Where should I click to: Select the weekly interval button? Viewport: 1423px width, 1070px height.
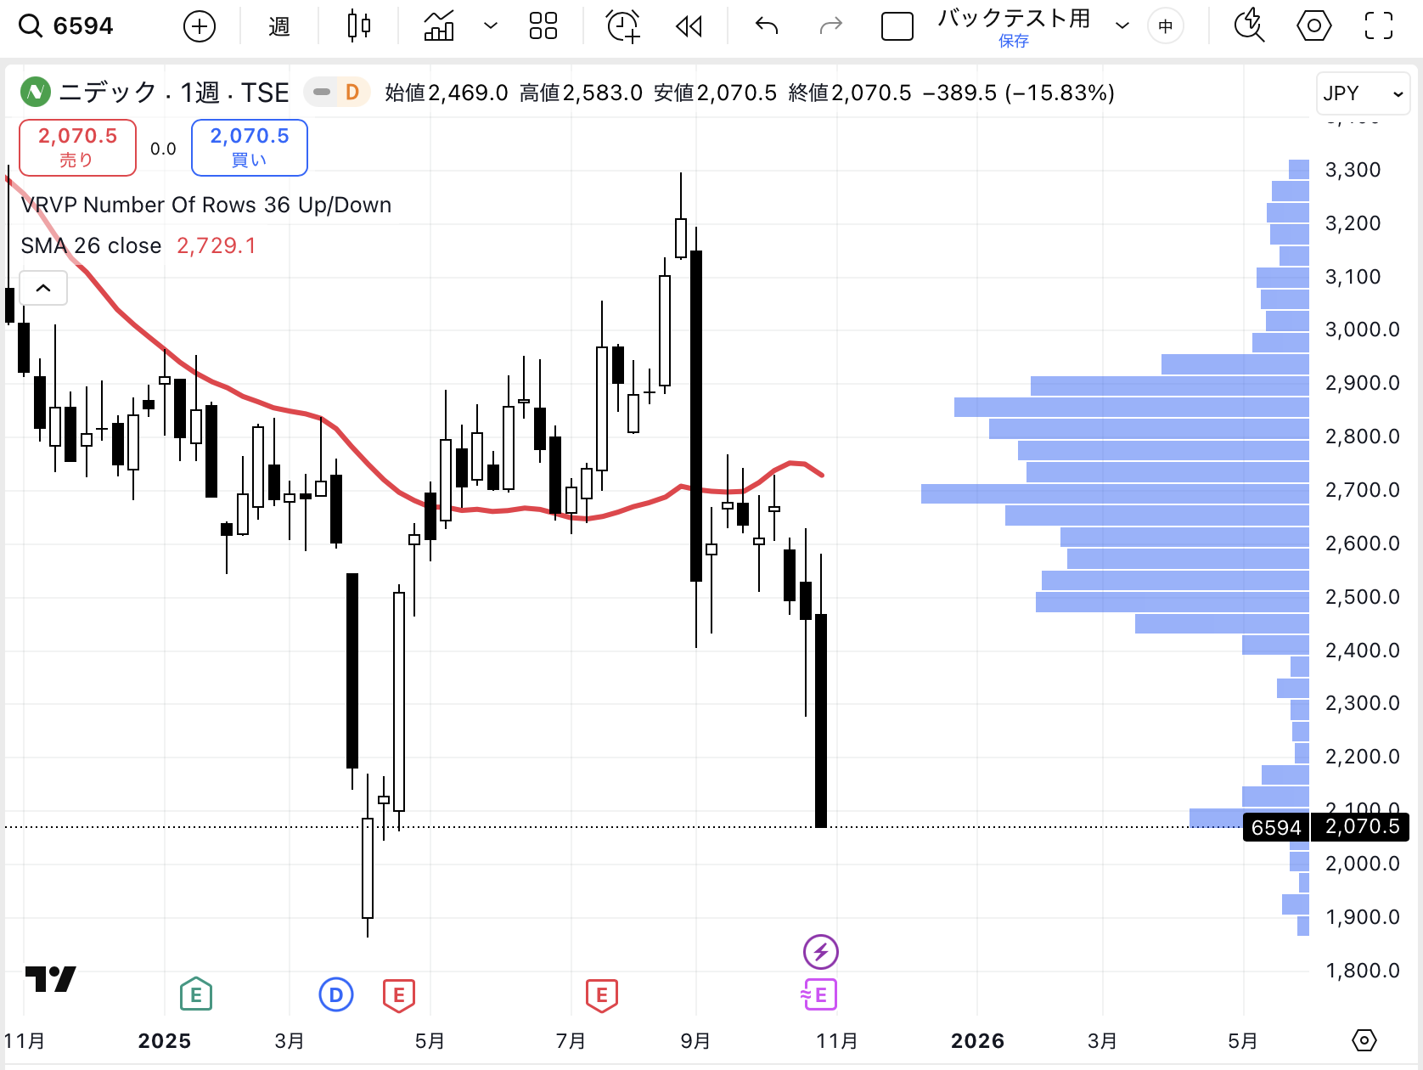click(279, 27)
